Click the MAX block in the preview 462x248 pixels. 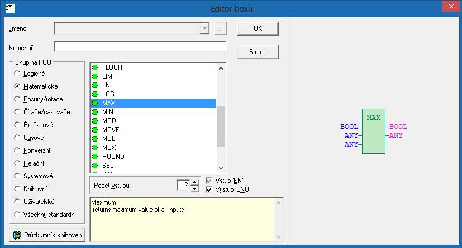pos(374,131)
